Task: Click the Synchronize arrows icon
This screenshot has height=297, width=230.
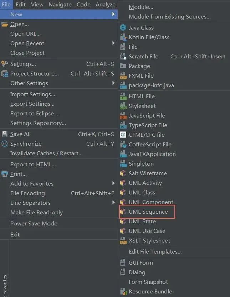Action: [5, 144]
